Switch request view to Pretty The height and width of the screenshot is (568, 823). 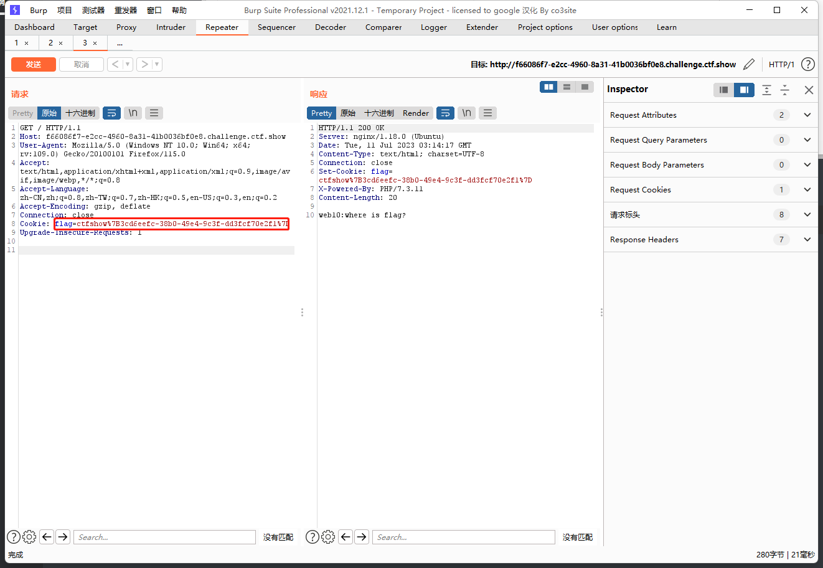[22, 113]
